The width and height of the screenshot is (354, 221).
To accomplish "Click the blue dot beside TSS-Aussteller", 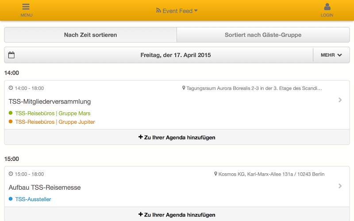I will pyautogui.click(x=11, y=199).
